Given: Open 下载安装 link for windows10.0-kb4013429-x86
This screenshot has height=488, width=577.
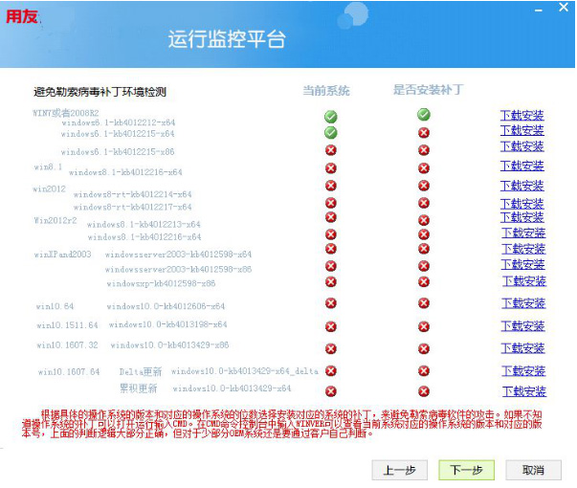Looking at the screenshot, I should pyautogui.click(x=522, y=347).
